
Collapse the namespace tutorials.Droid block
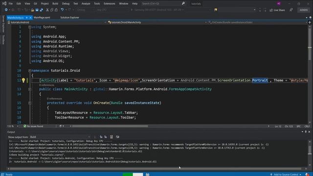tap(30, 70)
